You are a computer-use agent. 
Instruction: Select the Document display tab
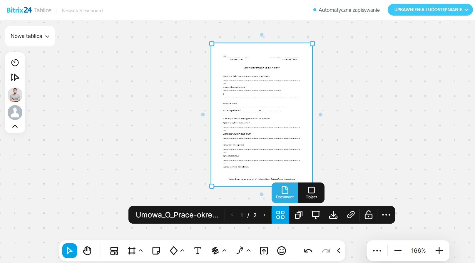(x=285, y=193)
